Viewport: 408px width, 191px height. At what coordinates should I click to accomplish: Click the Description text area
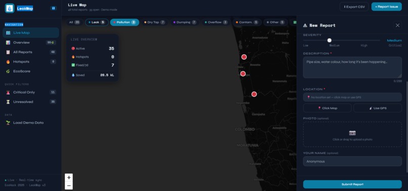352,67
